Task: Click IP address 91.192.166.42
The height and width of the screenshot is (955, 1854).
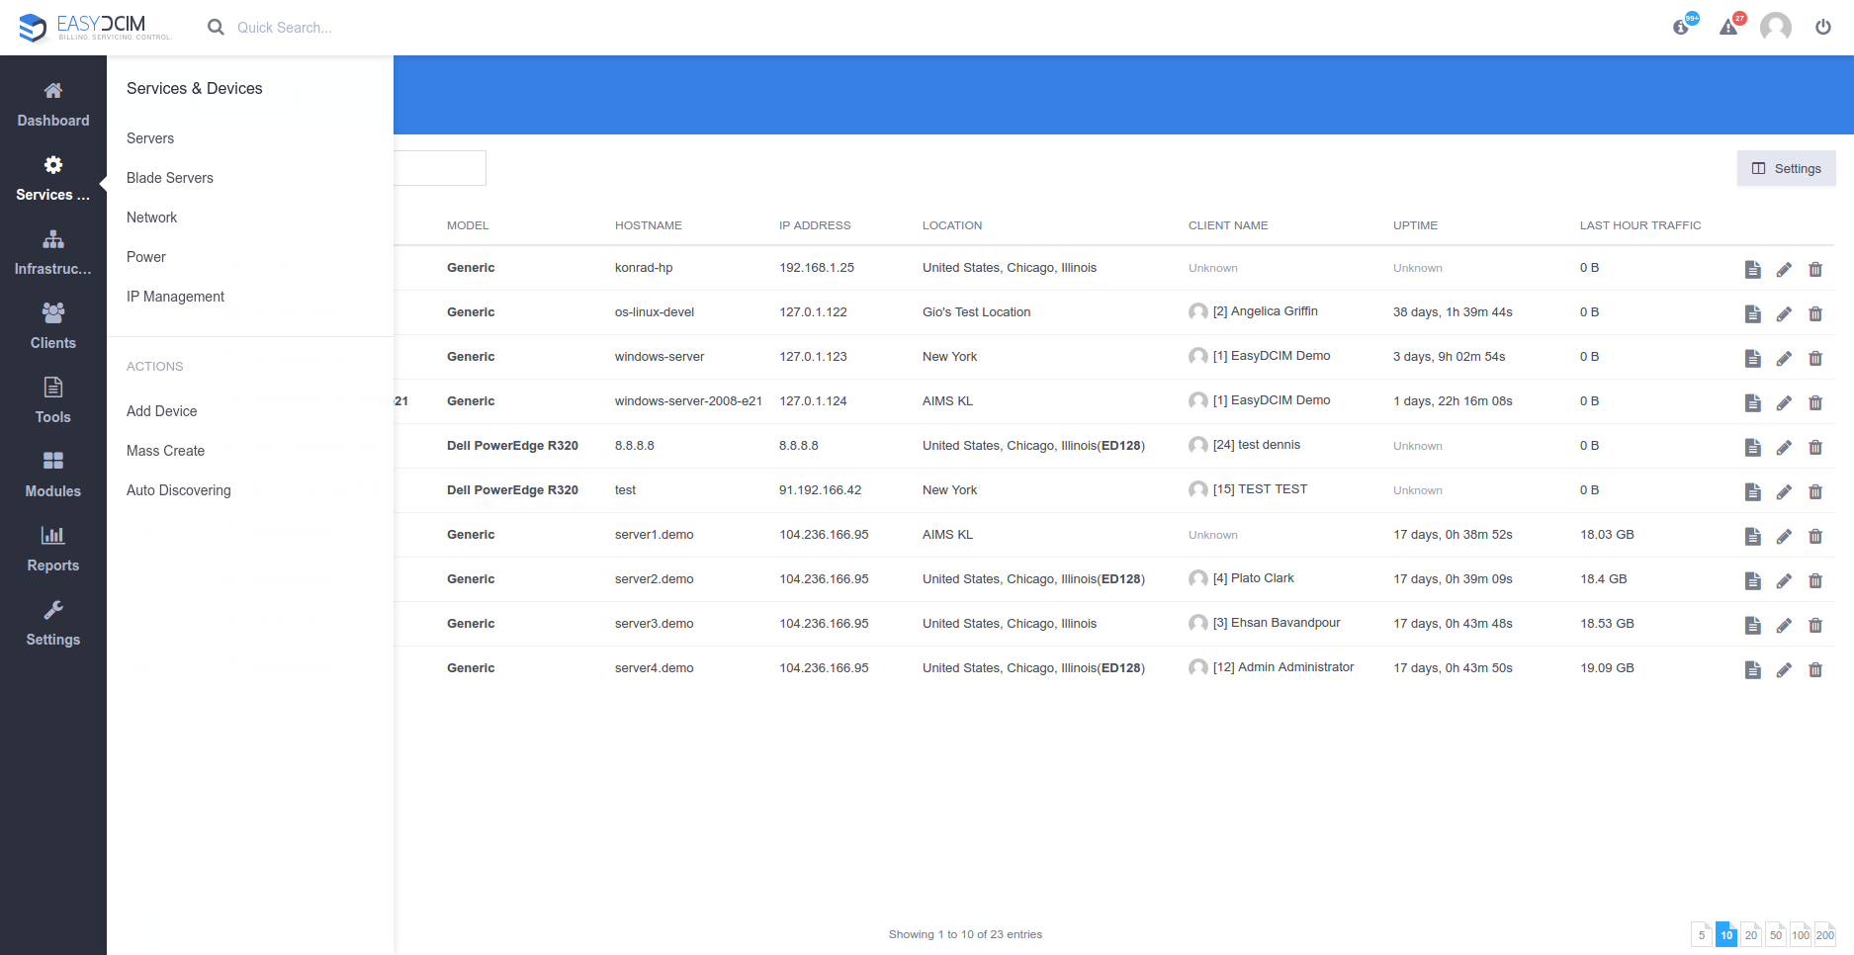Action: [820, 490]
